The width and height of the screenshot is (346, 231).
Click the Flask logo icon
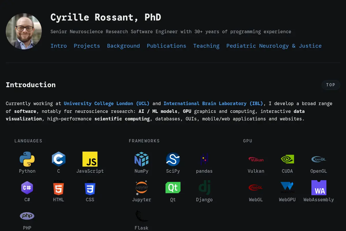[x=142, y=216]
